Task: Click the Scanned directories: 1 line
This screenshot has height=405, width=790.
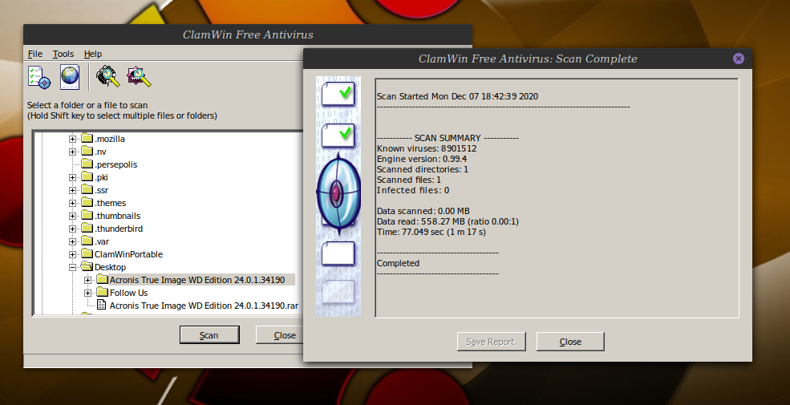Action: tap(423, 170)
